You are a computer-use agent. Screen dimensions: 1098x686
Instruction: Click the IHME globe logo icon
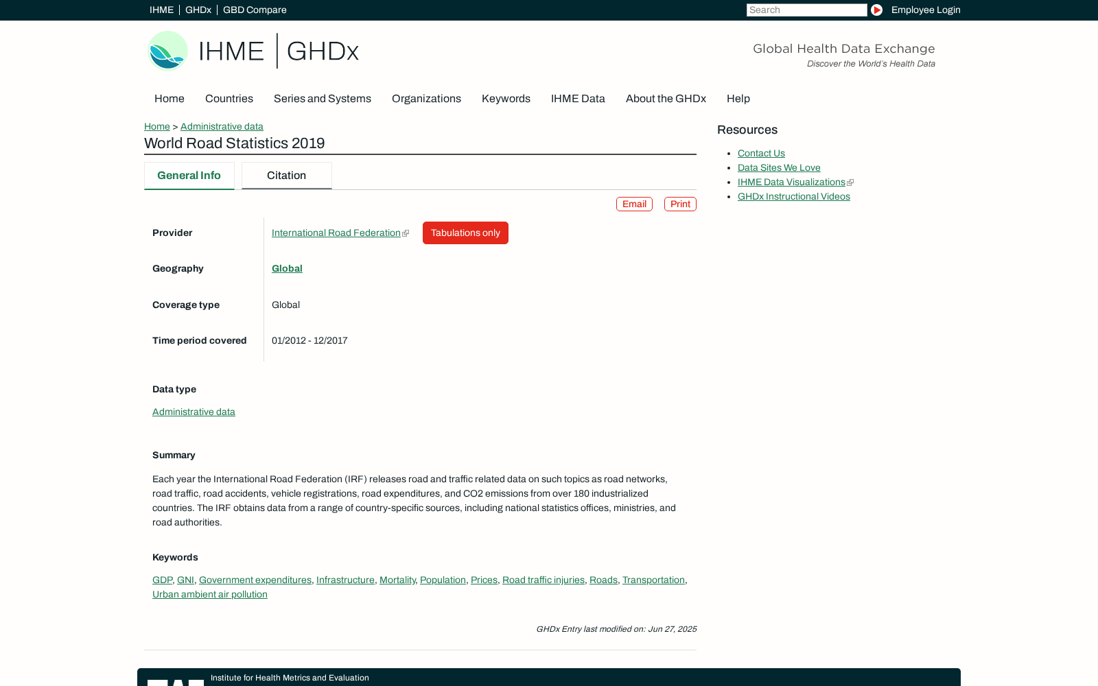click(x=167, y=51)
